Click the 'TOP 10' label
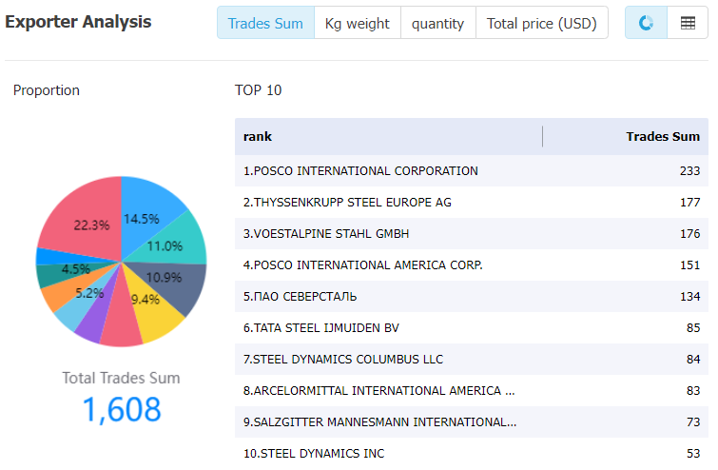718x470 pixels. [259, 90]
